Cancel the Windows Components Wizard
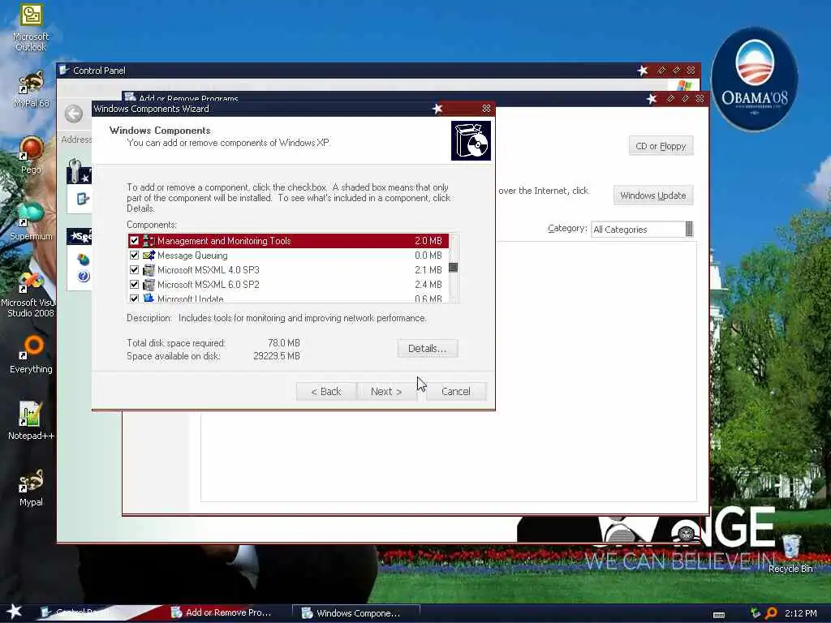The width and height of the screenshot is (831, 623). 456,392
